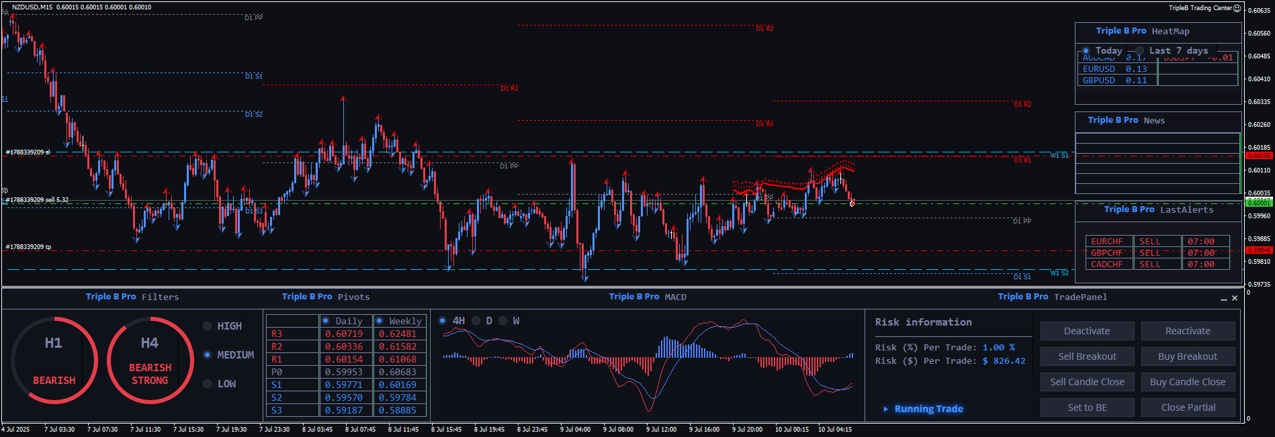Switch MACD to the D timeframe
The width and height of the screenshot is (1275, 437).
tap(476, 321)
